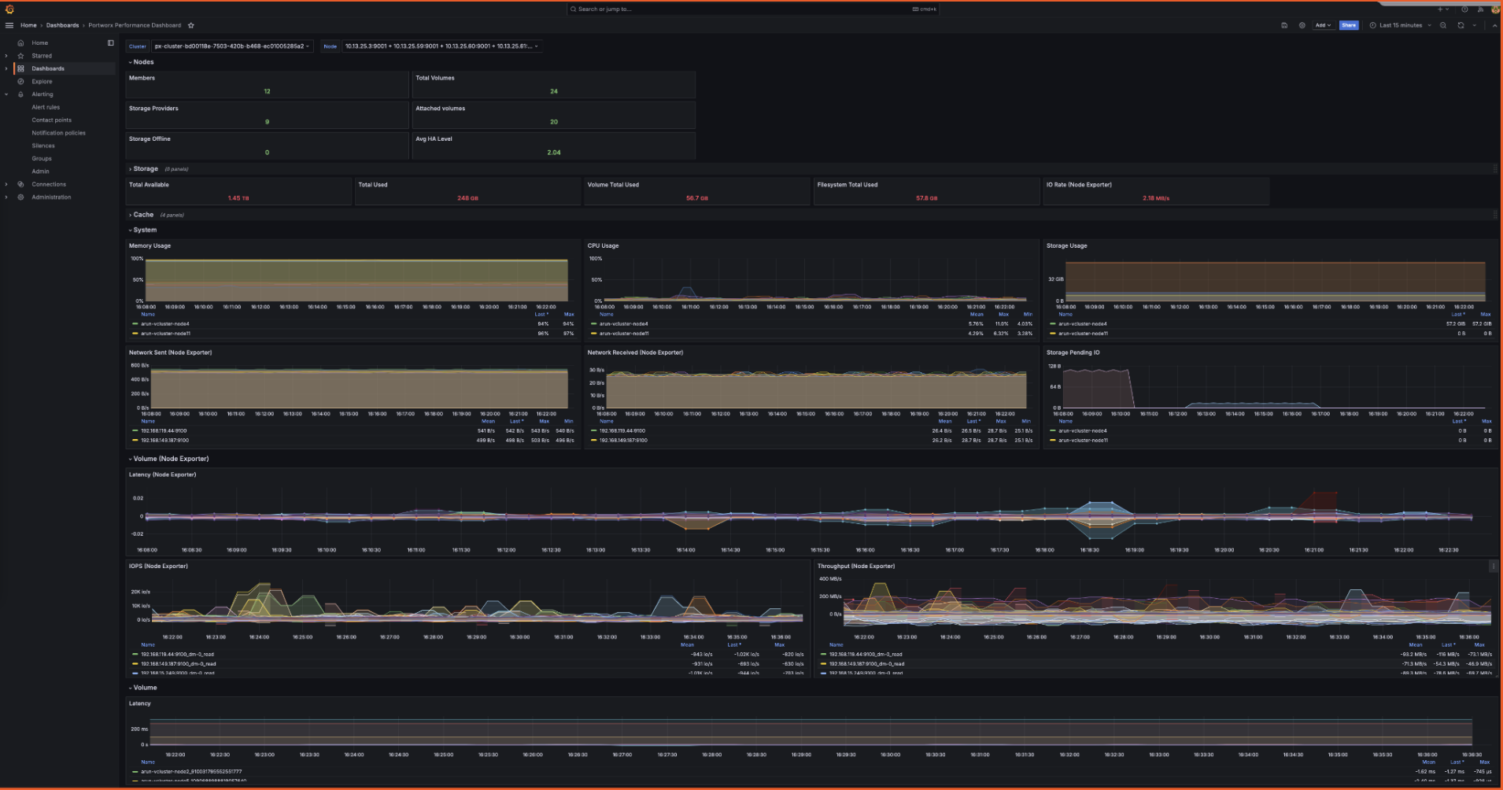This screenshot has width=1503, height=790.
Task: Toggle 192.168.149.187:9100_dm-0_read series in Throughput legend
Action: point(867,664)
